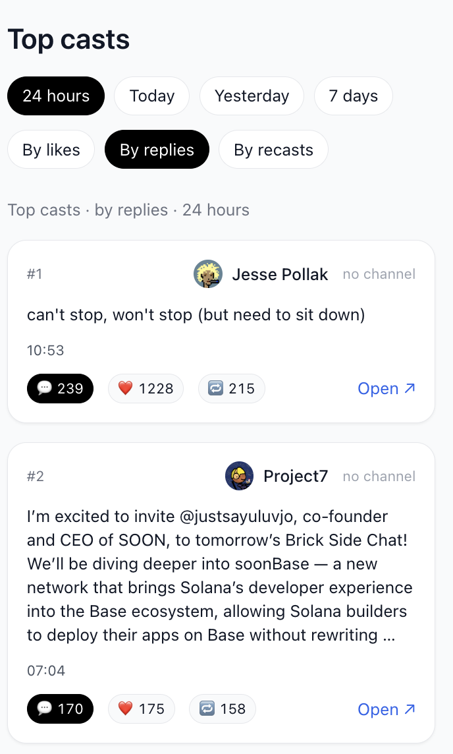The height and width of the screenshot is (754, 453).
Task: Choose the Yesterday time filter
Action: coord(252,96)
